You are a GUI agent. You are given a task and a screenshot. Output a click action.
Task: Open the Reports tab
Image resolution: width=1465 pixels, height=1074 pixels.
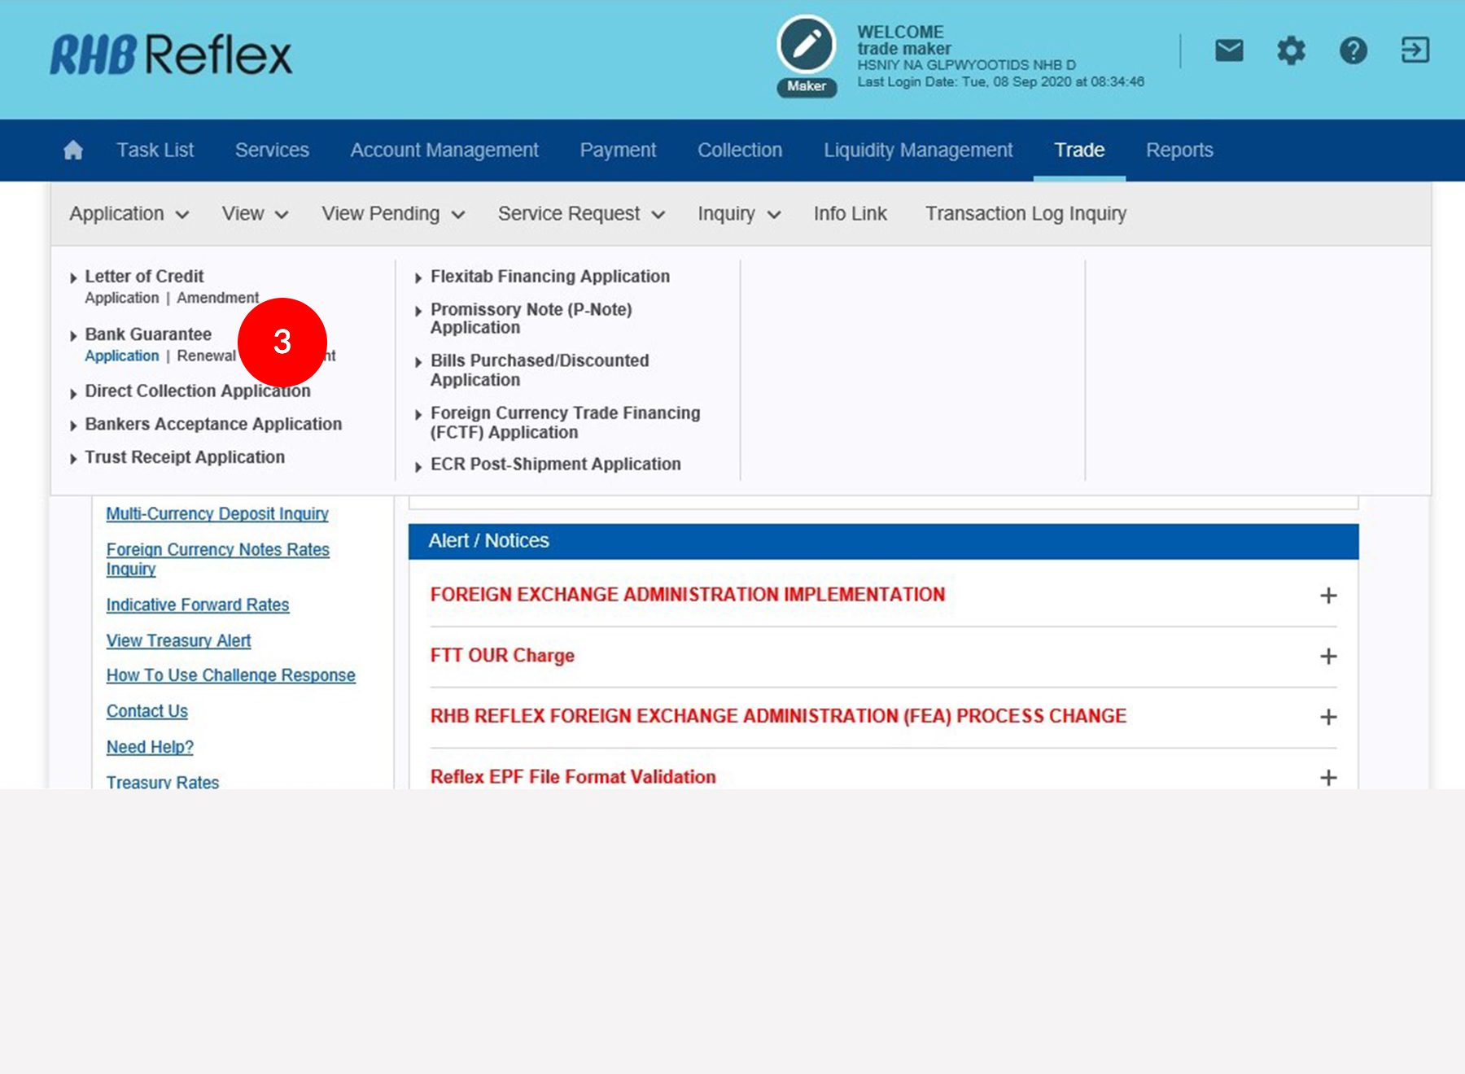(x=1179, y=151)
